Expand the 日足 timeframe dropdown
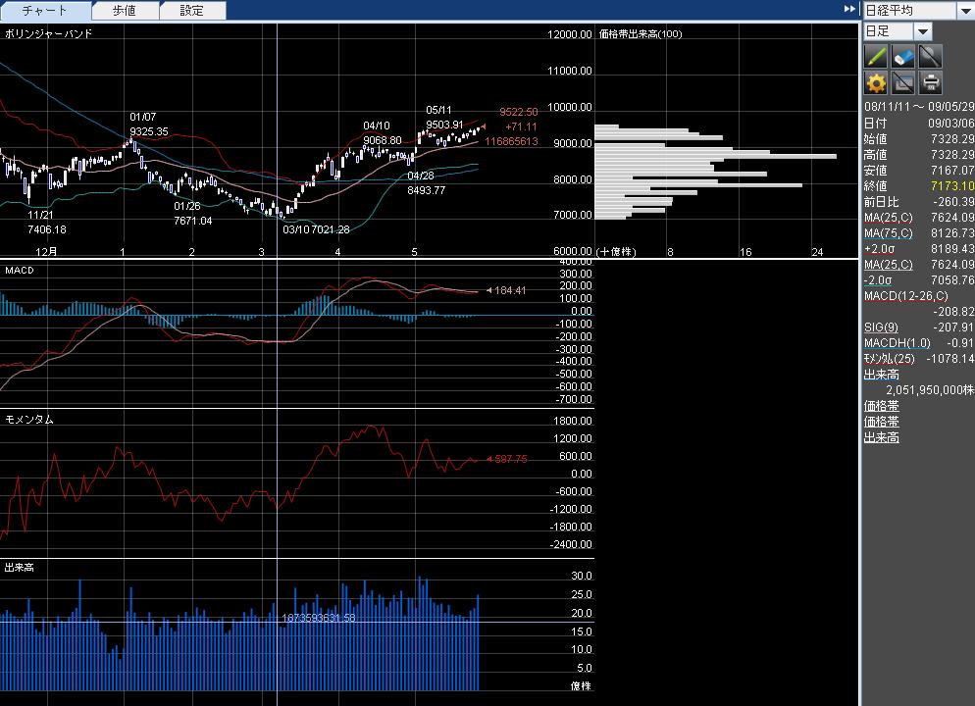 point(923,31)
